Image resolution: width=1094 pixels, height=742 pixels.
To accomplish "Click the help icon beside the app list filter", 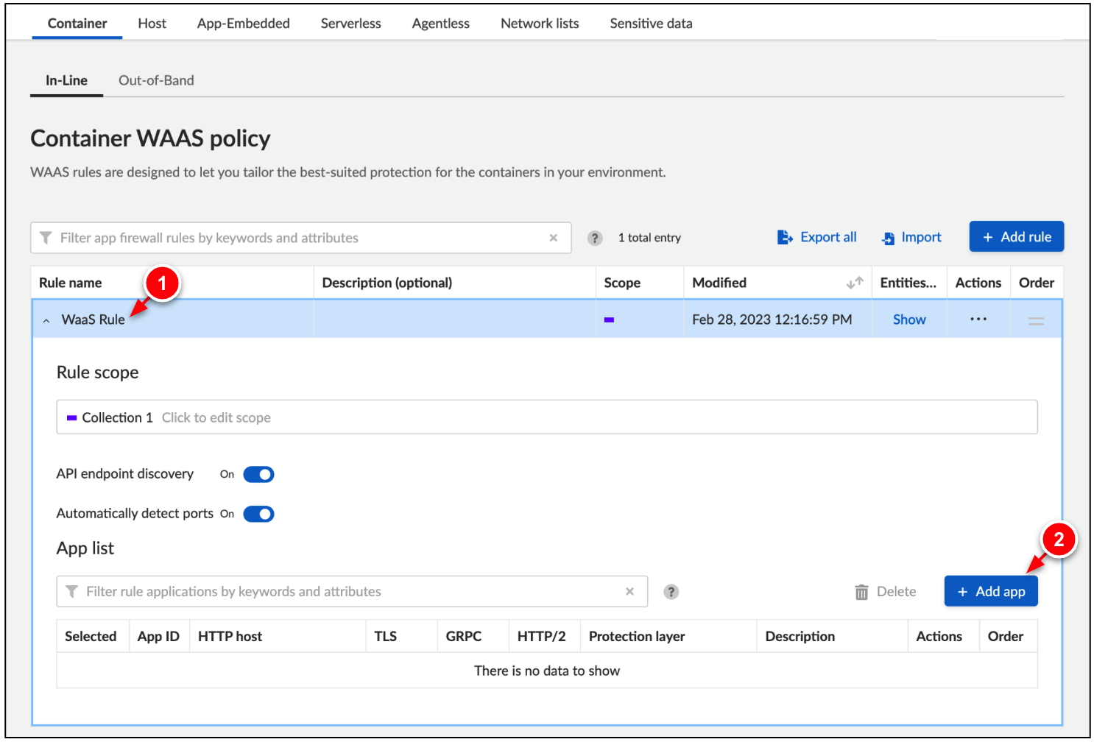I will 671,591.
